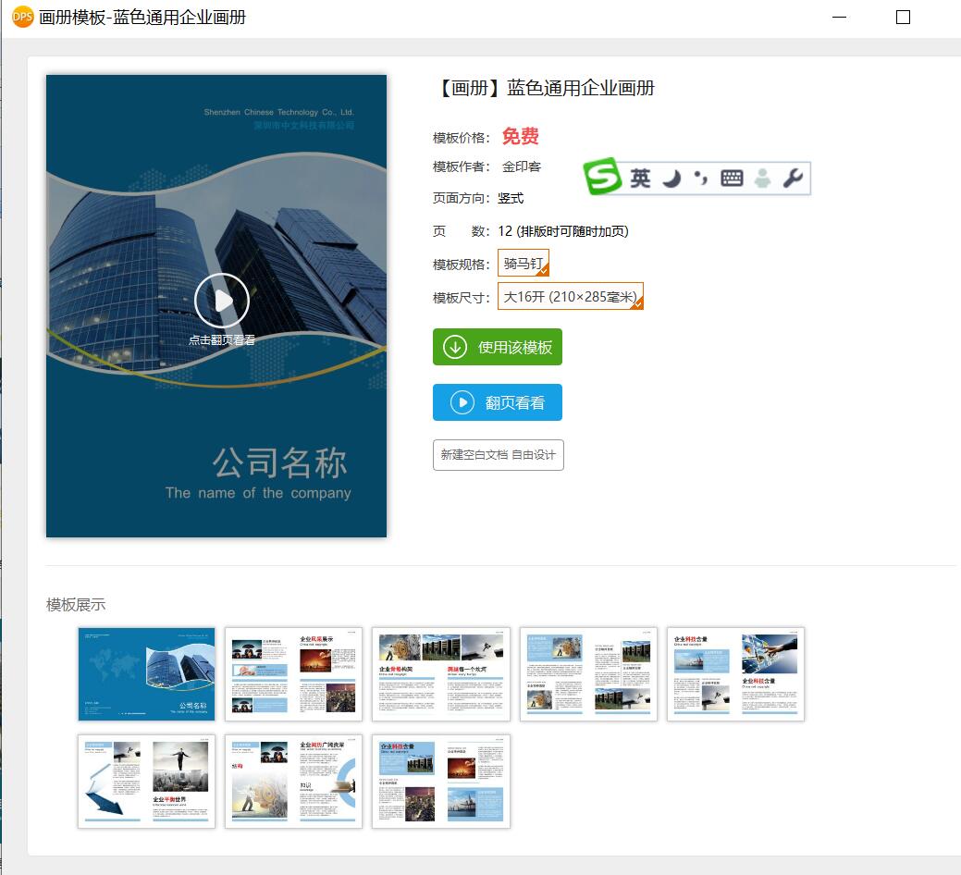Click the blue 翻页看看 button
The width and height of the screenshot is (961, 875).
point(497,402)
